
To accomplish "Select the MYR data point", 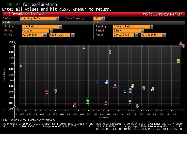I will [115, 85].
